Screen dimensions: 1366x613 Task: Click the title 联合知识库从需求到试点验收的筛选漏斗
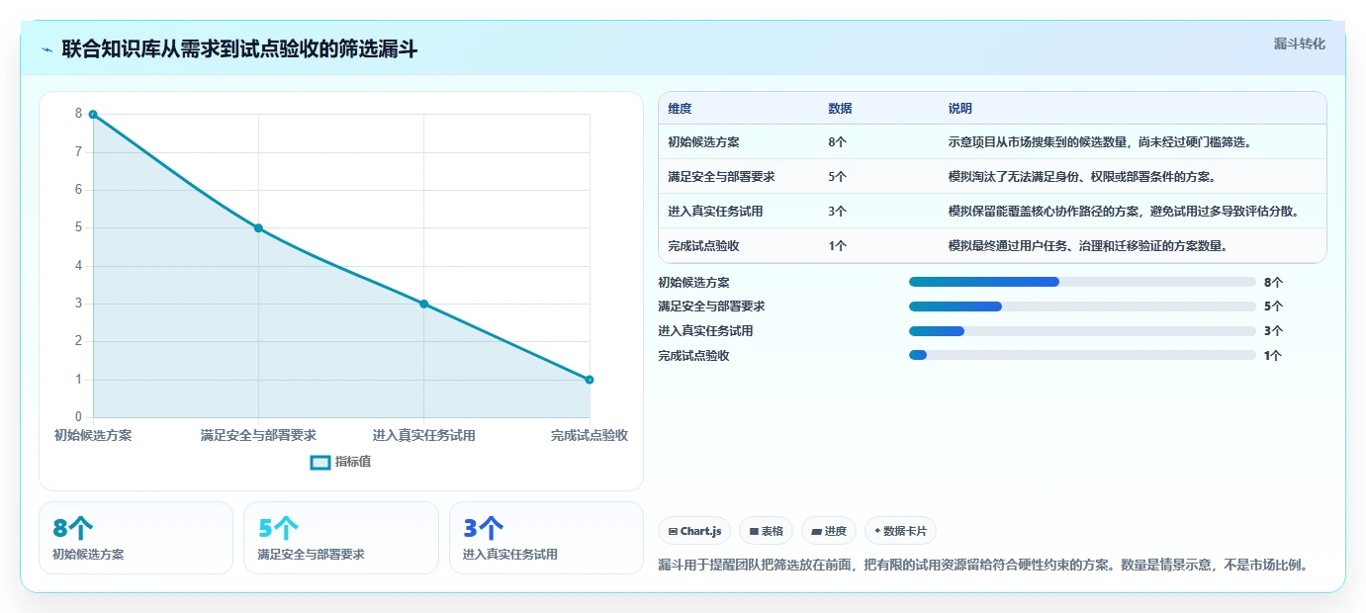coord(239,48)
